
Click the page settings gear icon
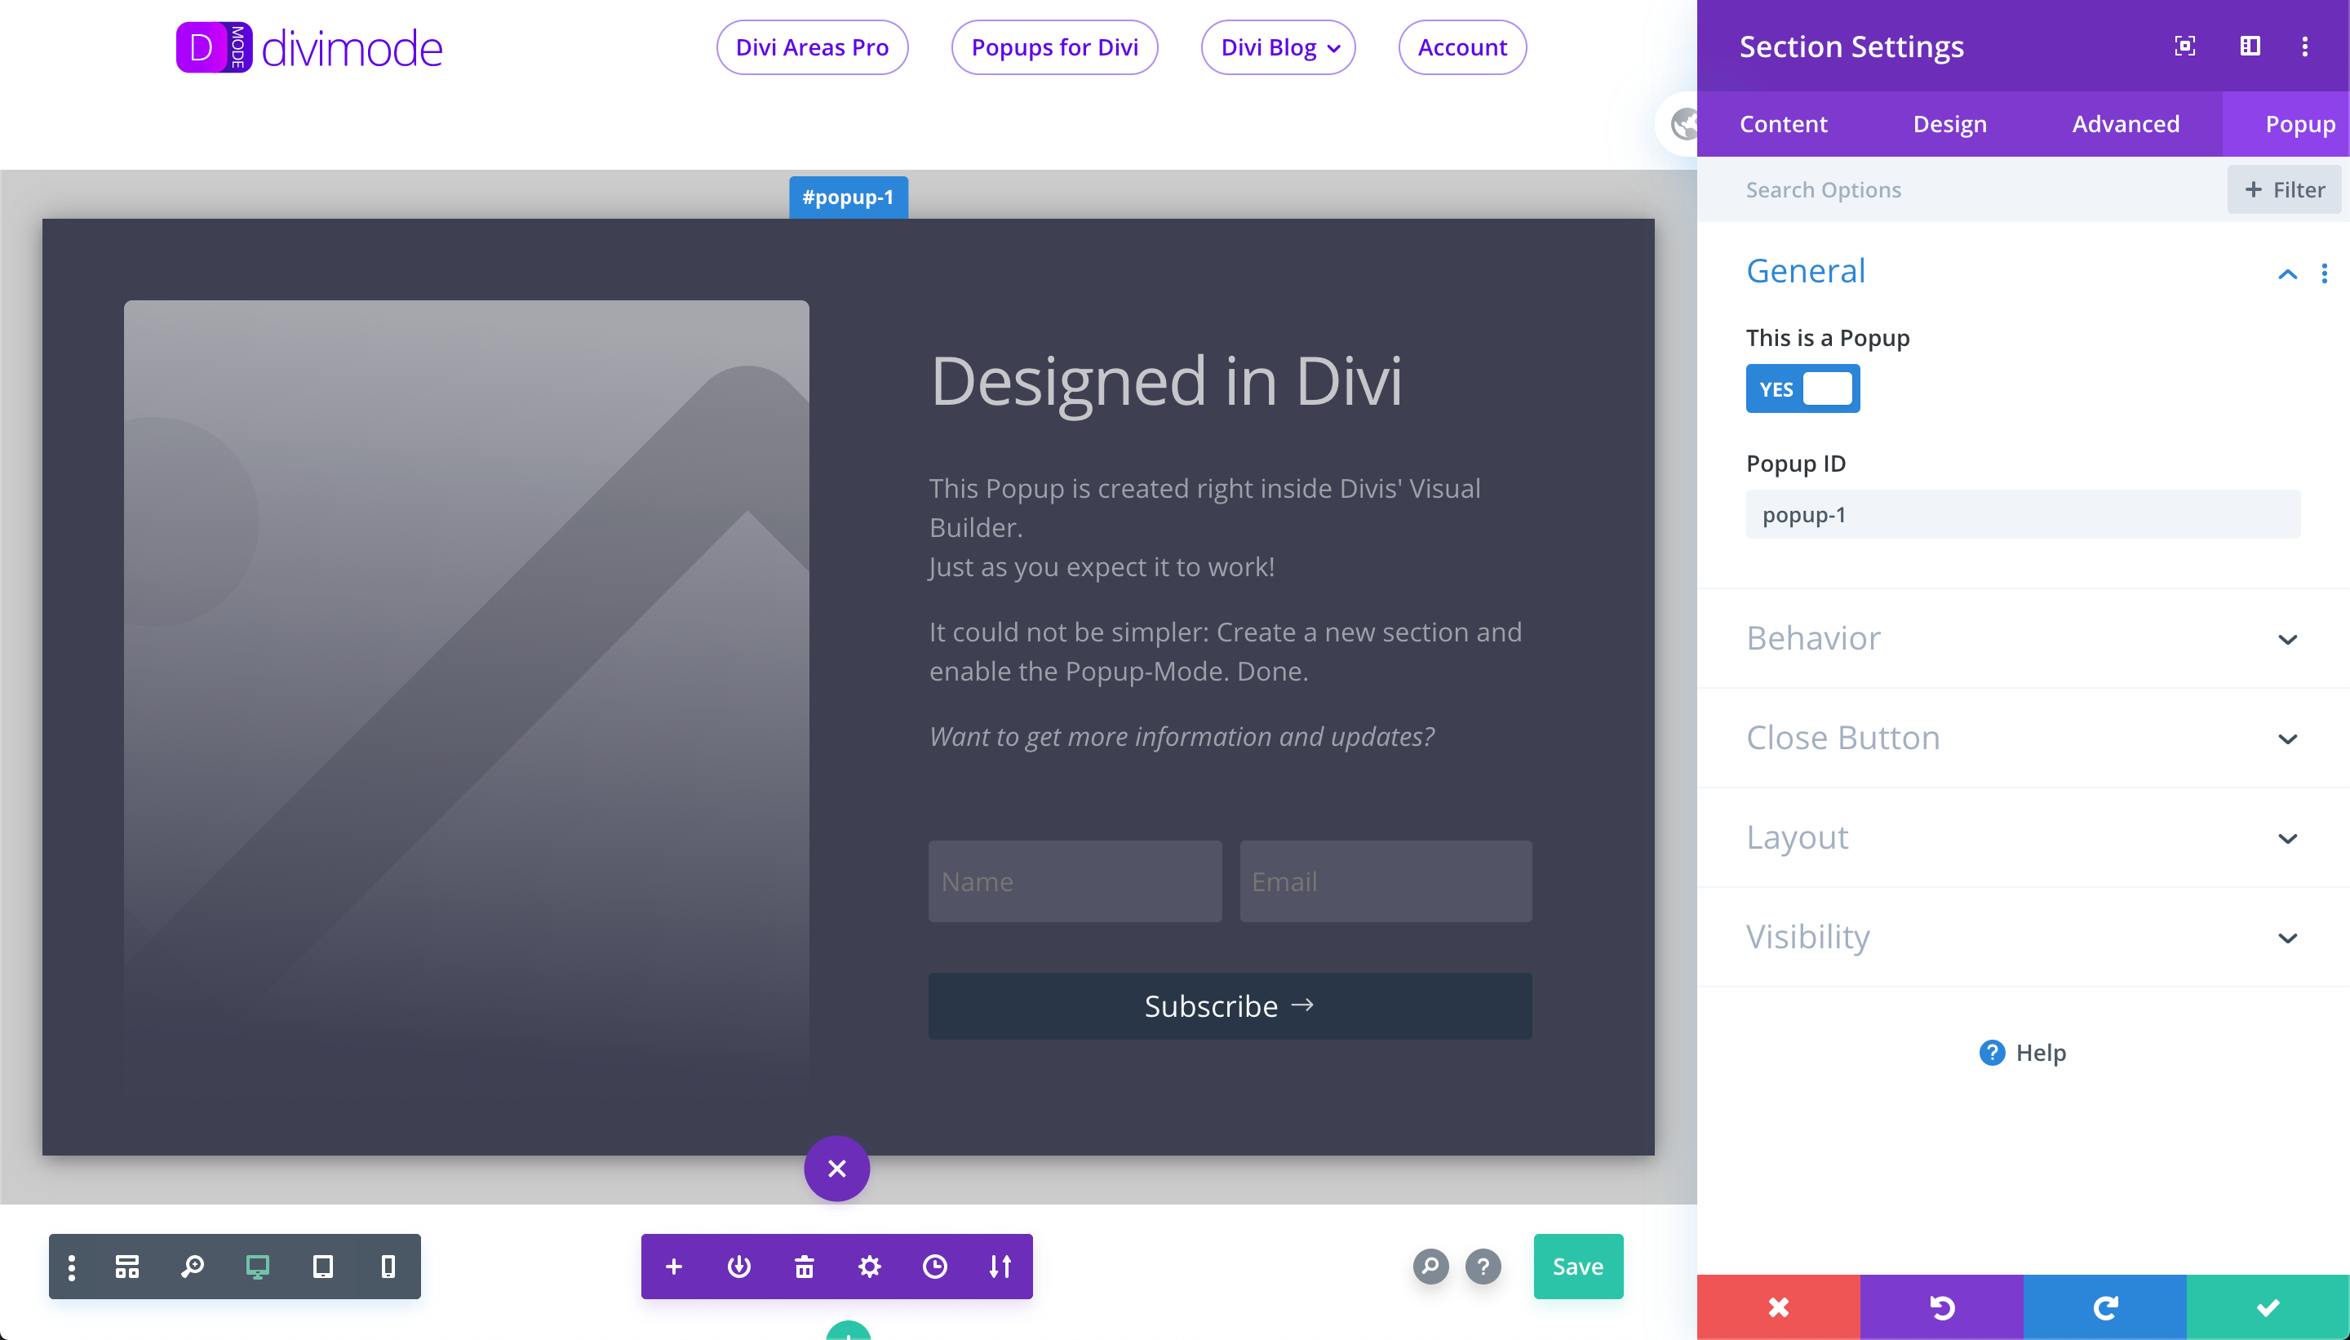coord(868,1267)
